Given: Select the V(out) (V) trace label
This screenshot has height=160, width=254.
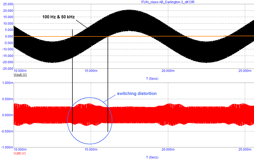Looking at the screenshot, I should tap(20, 75).
